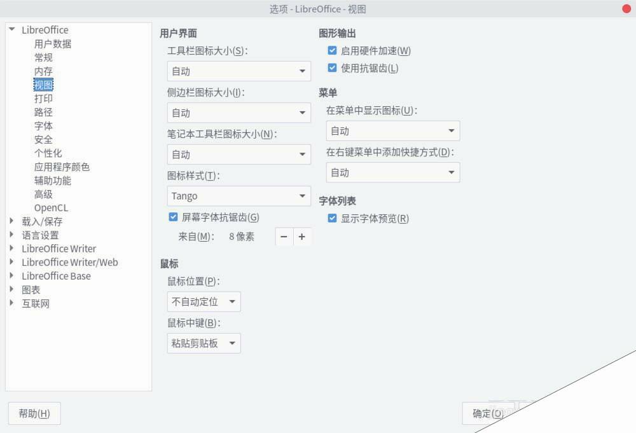The width and height of the screenshot is (636, 433).
Task: Enable hardware acceleration checkbox 启用硬件加速
Action: click(x=332, y=51)
